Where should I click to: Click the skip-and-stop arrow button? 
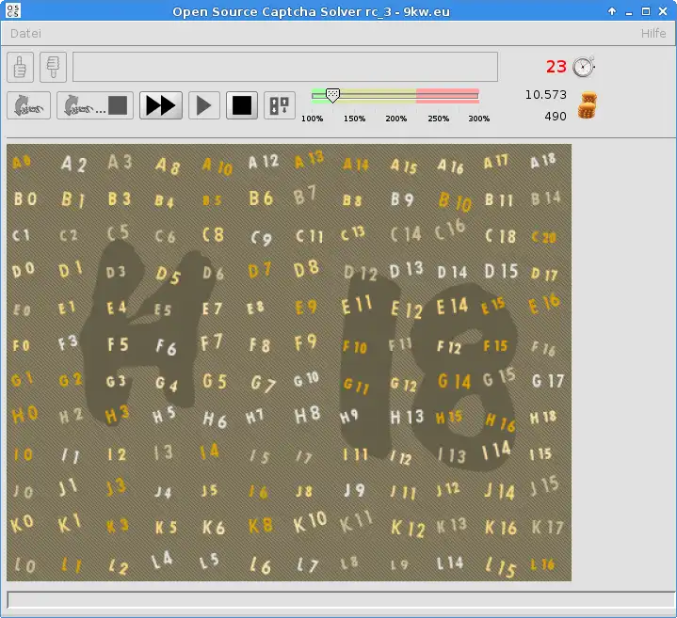[x=94, y=104]
